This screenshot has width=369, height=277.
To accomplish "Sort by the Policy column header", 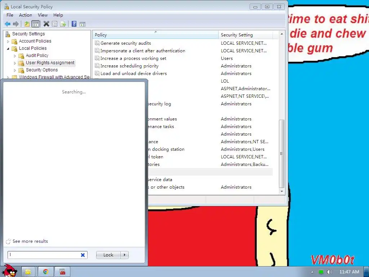I will pos(155,35).
